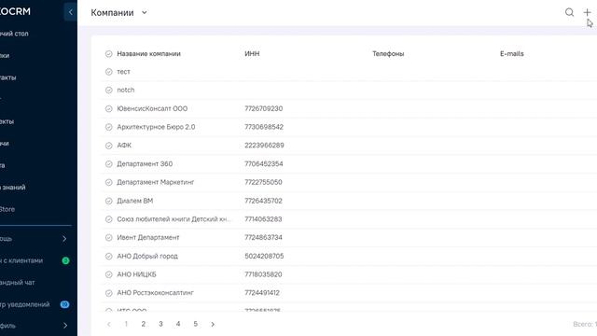Open the company named notch
This screenshot has width=597, height=336.
(126, 90)
